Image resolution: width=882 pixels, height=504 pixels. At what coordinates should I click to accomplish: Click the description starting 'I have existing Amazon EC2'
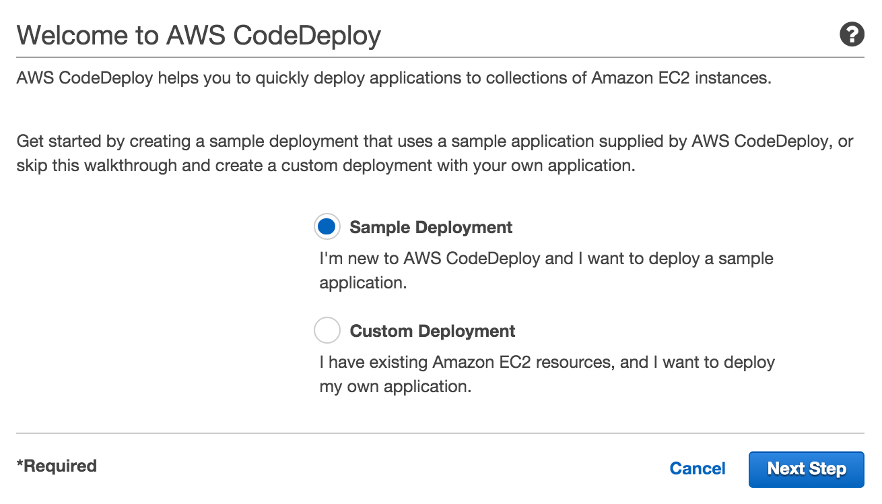tap(547, 374)
